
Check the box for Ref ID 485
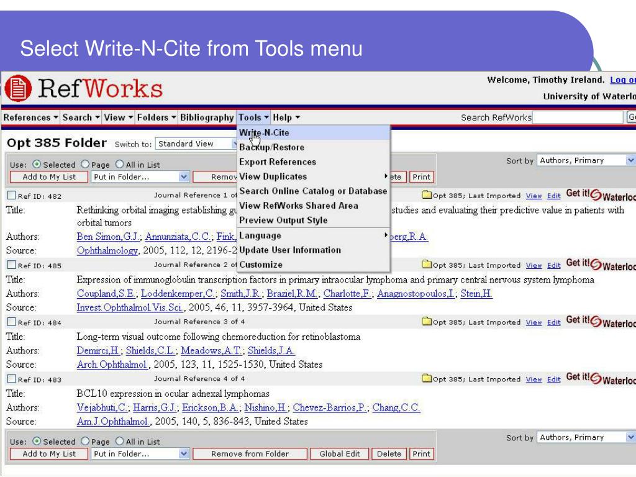(x=12, y=265)
